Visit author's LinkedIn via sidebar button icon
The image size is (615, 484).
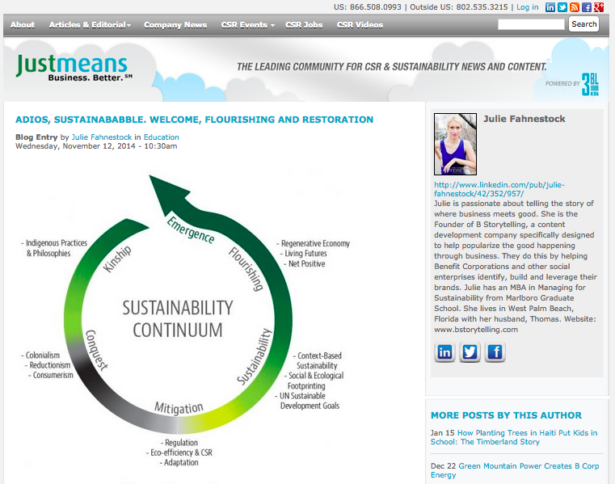444,351
